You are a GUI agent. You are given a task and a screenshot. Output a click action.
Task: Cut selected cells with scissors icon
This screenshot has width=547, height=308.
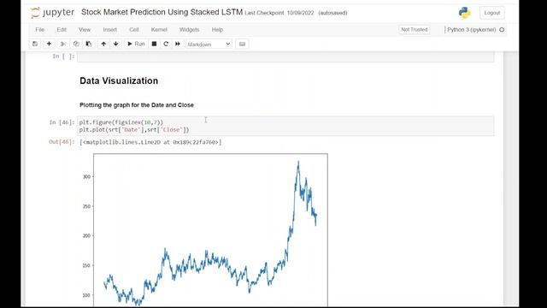63,44
